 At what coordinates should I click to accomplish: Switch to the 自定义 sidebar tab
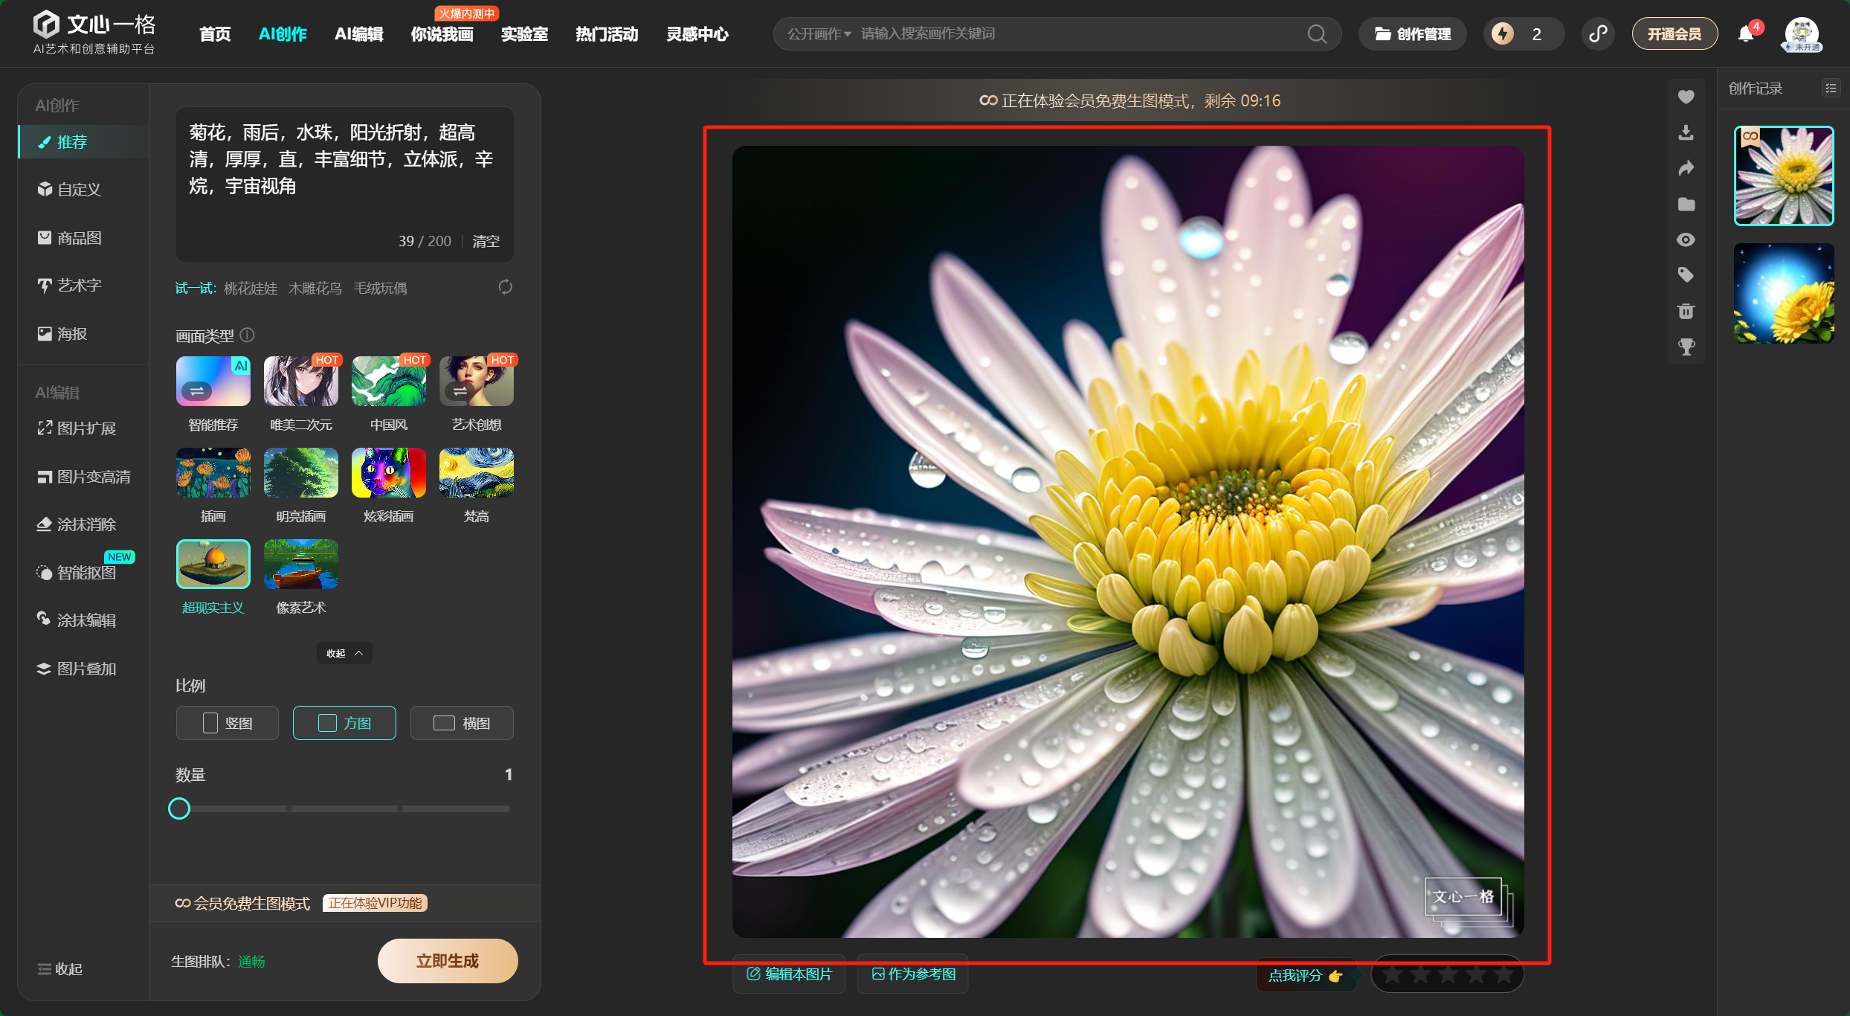tap(71, 190)
